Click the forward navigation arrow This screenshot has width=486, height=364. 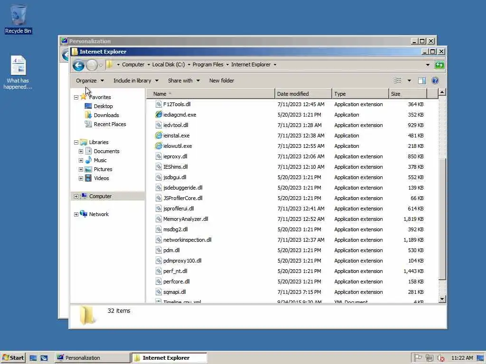pyautogui.click(x=92, y=65)
